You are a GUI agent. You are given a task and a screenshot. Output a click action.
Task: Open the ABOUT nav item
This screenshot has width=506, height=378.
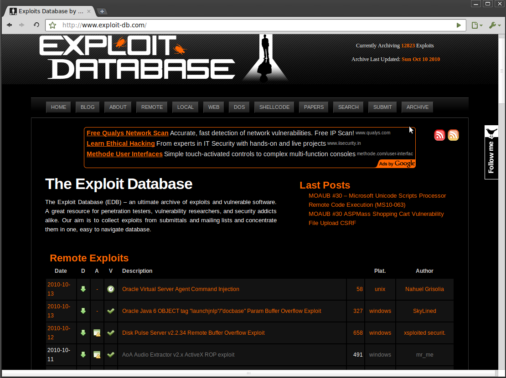click(118, 107)
